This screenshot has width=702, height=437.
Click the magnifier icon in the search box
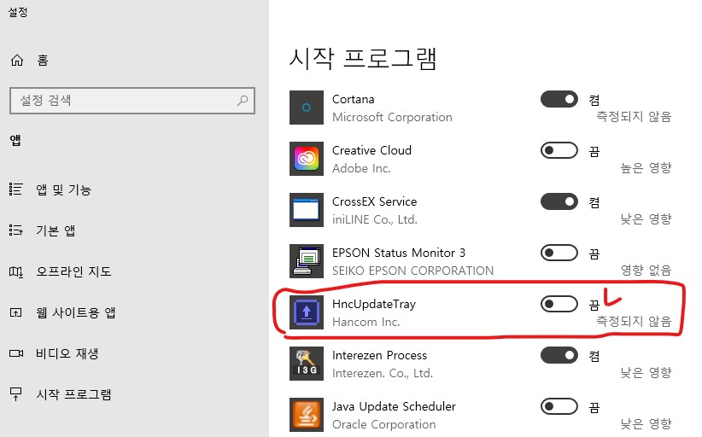click(243, 100)
